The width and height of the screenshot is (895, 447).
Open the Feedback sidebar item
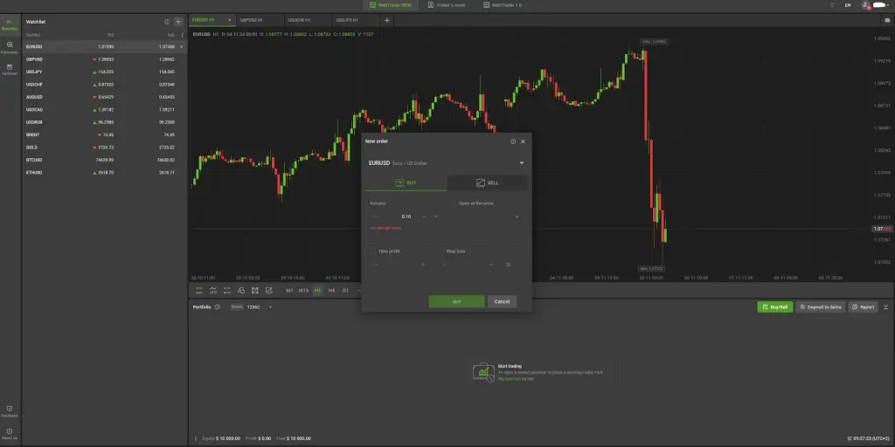9,411
